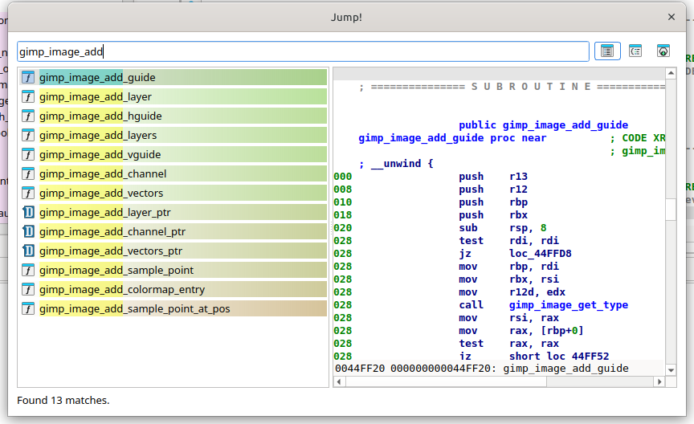694x424 pixels.
Task: Select gimp_image_add_sample_point_at_pos row
Action: pyautogui.click(x=173, y=308)
